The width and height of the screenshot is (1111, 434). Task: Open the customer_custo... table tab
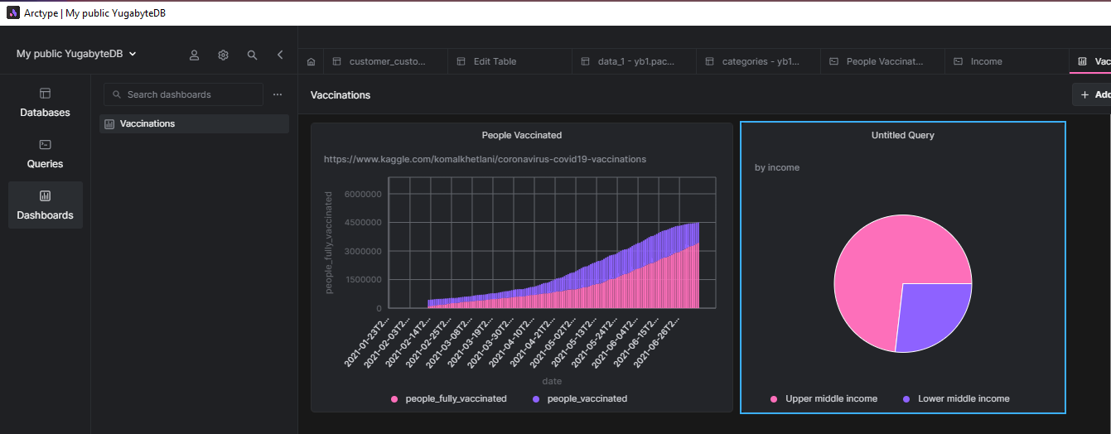tap(386, 61)
